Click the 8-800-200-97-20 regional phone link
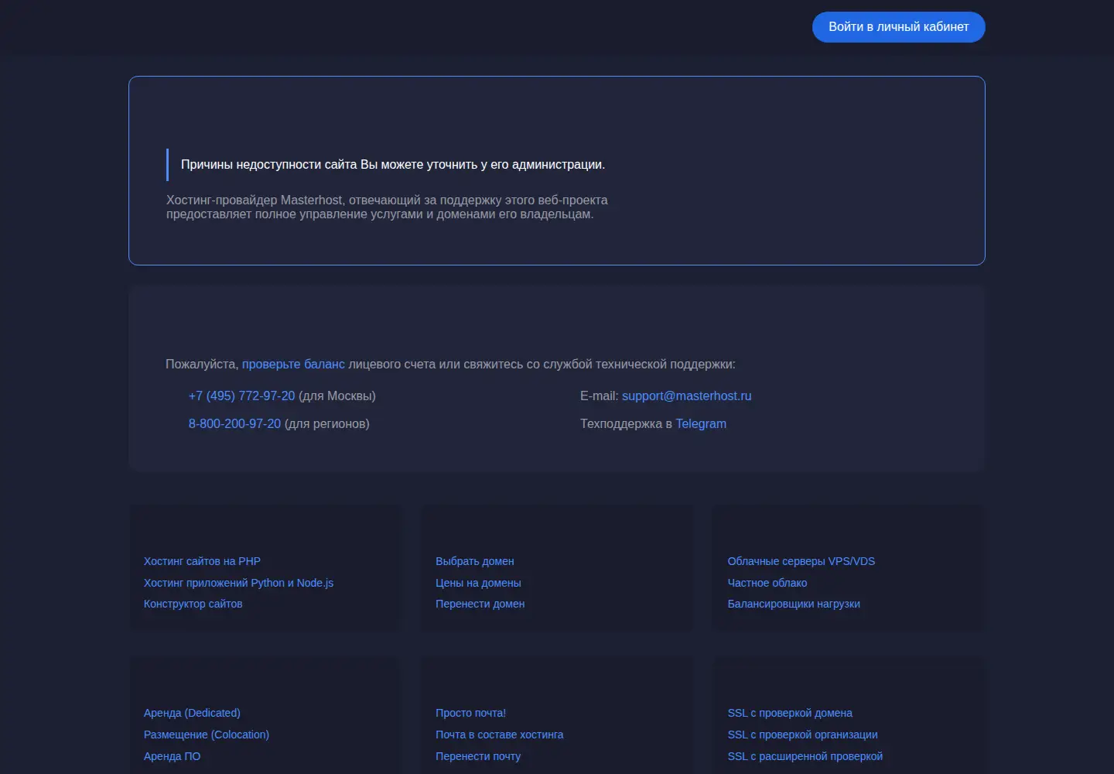This screenshot has width=1114, height=774. coord(234,424)
